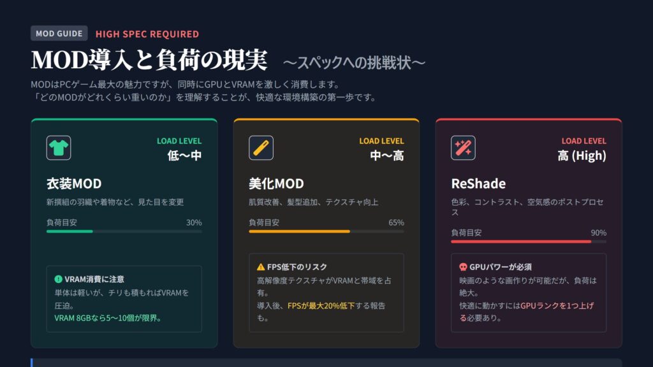Image resolution: width=653 pixels, height=367 pixels.
Task: Click the 衣装MOD load bar at 30%
Action: pos(70,231)
